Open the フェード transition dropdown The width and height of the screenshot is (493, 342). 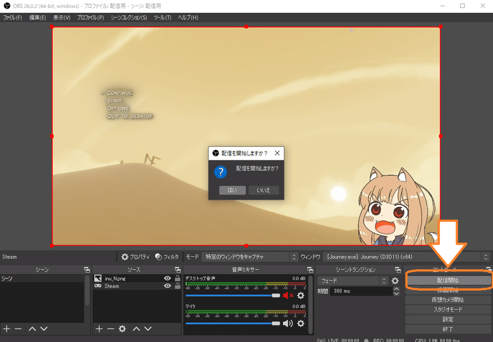[352, 281]
